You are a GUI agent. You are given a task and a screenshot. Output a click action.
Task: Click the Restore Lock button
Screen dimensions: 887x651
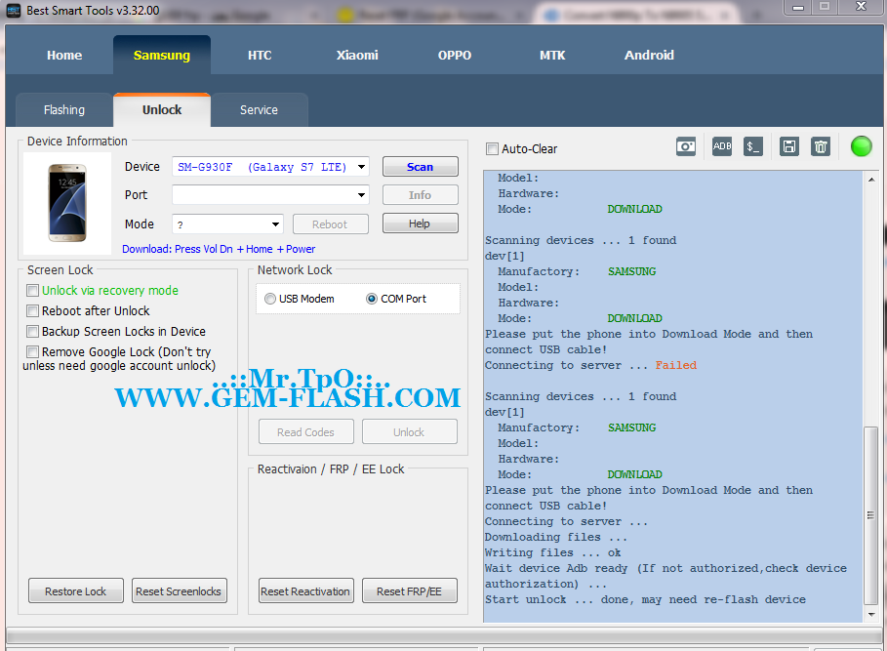tap(76, 591)
